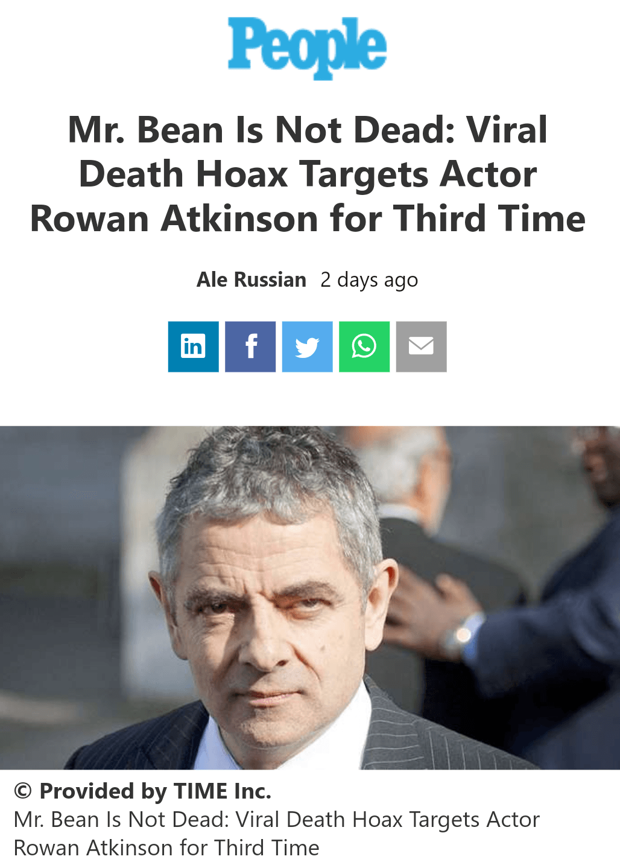
Task: Open the Rowan Atkinson article photo
Action: click(x=310, y=598)
